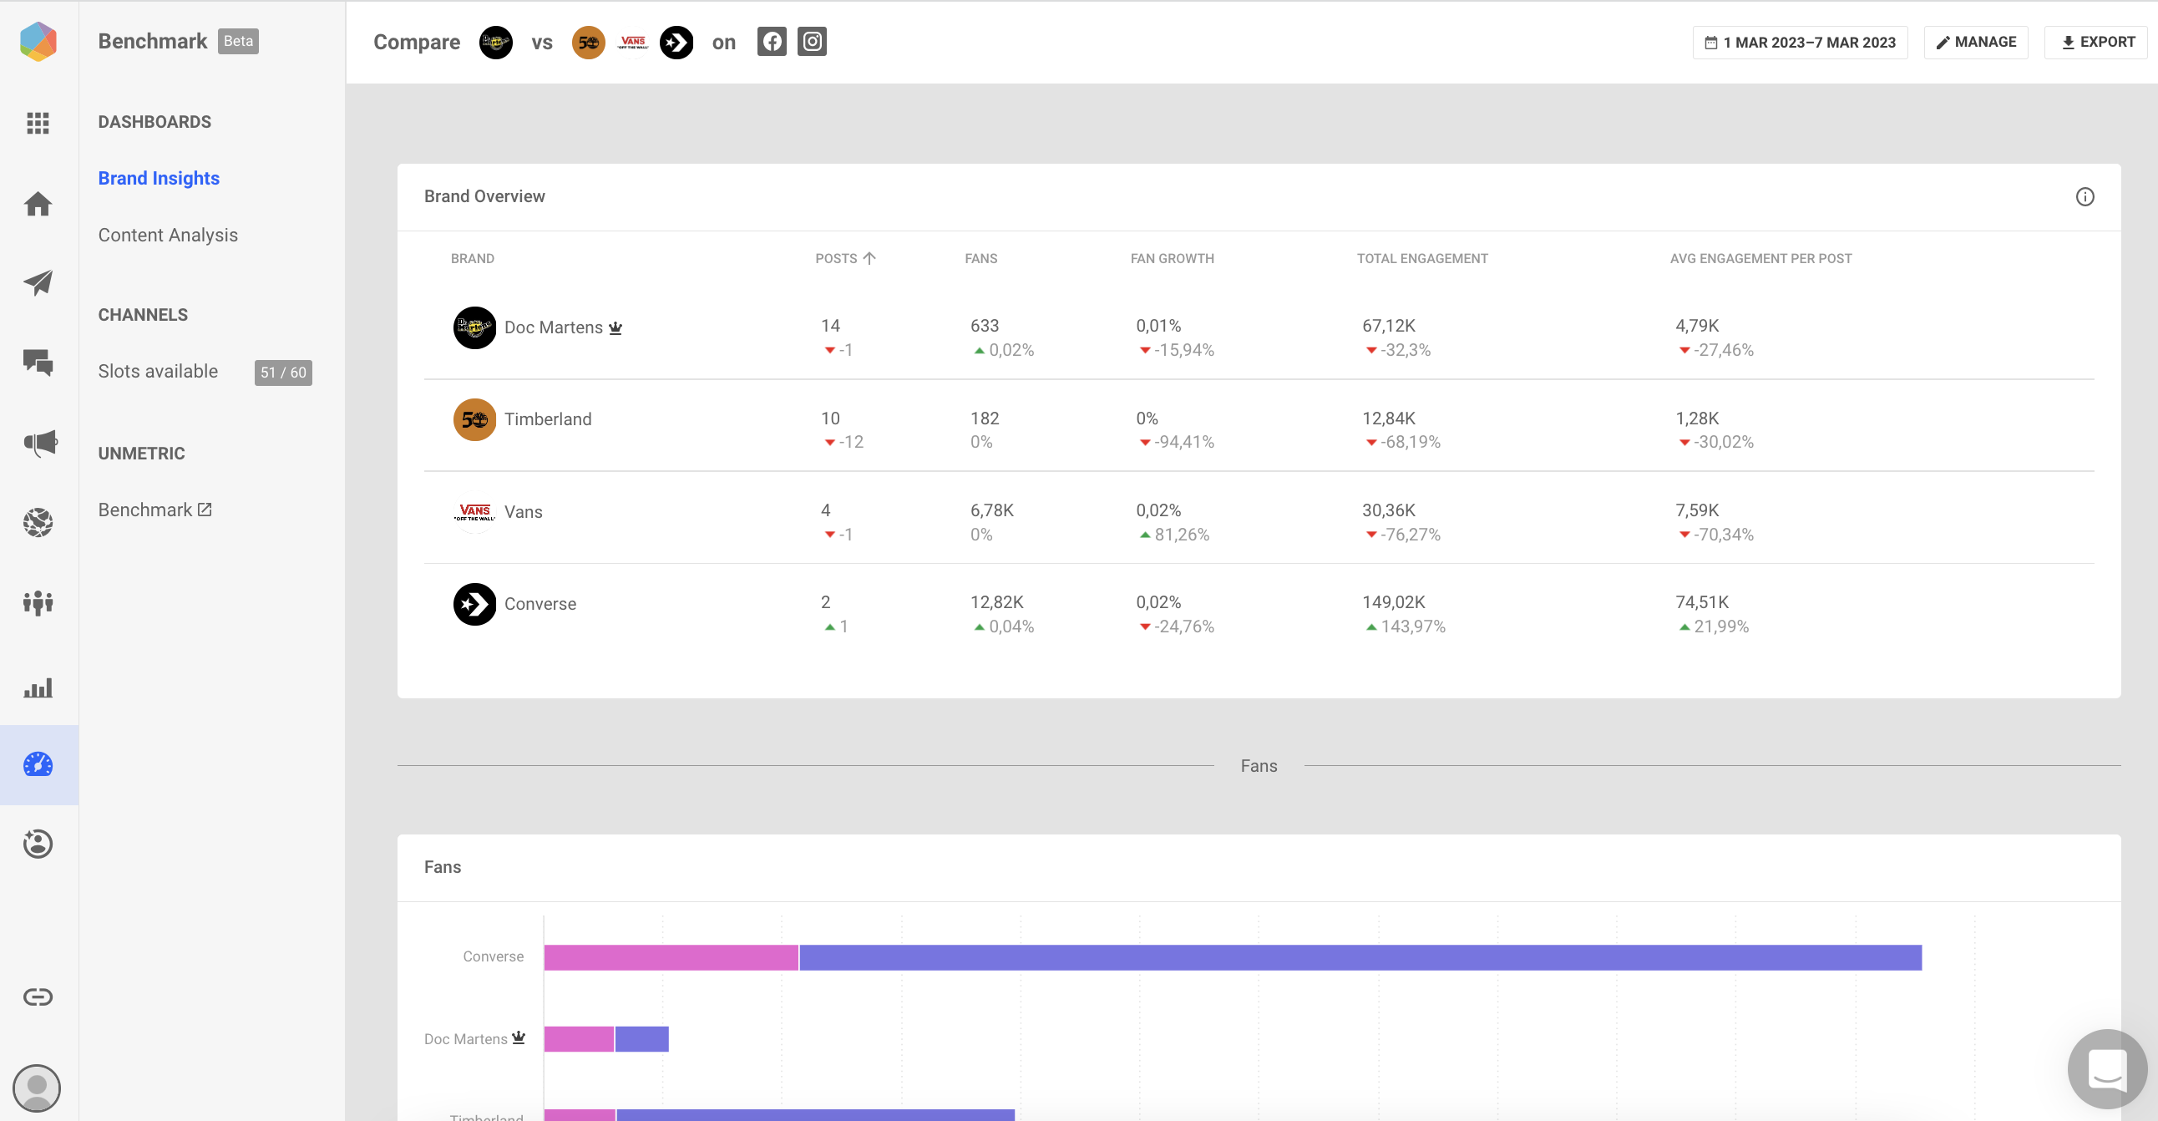The image size is (2158, 1121).
Task: Click the Converse logo in compare header
Action: click(x=677, y=43)
